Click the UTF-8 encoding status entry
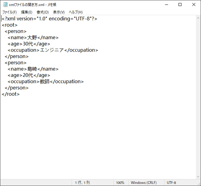Screen dimensions: 201x186 click(171, 183)
